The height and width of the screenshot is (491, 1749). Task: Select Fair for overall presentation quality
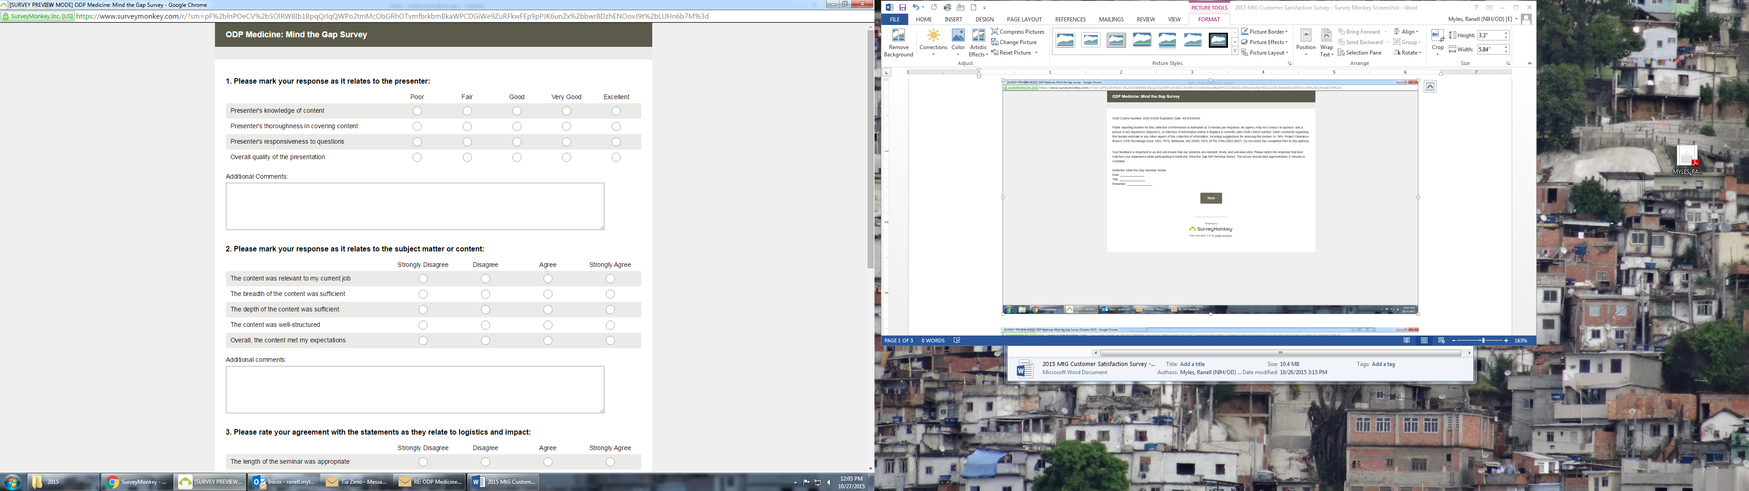point(467,157)
